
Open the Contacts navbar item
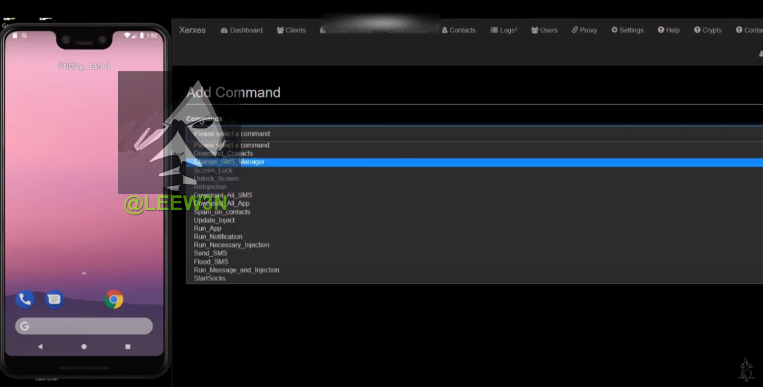point(459,30)
